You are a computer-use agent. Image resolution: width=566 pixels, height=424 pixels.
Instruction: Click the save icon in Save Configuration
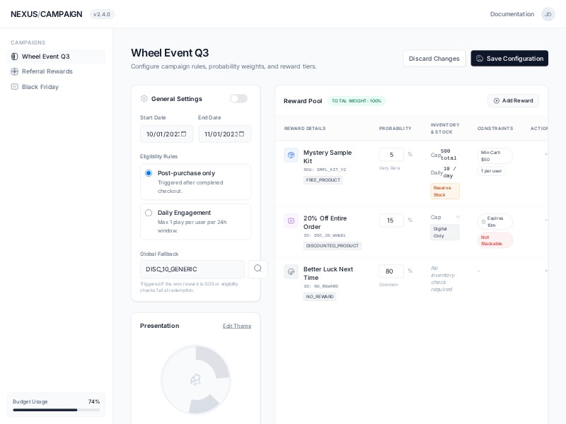tap(480, 59)
